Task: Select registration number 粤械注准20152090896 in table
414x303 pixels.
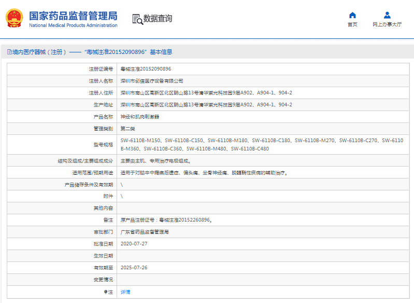Action: point(146,69)
